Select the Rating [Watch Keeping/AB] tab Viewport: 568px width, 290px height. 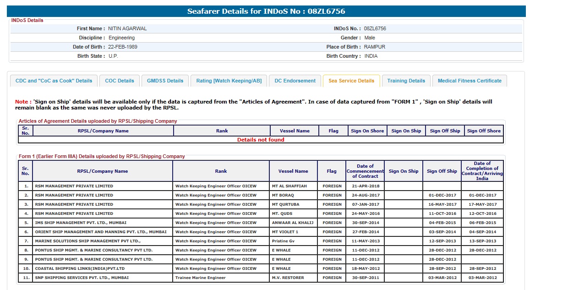(229, 81)
